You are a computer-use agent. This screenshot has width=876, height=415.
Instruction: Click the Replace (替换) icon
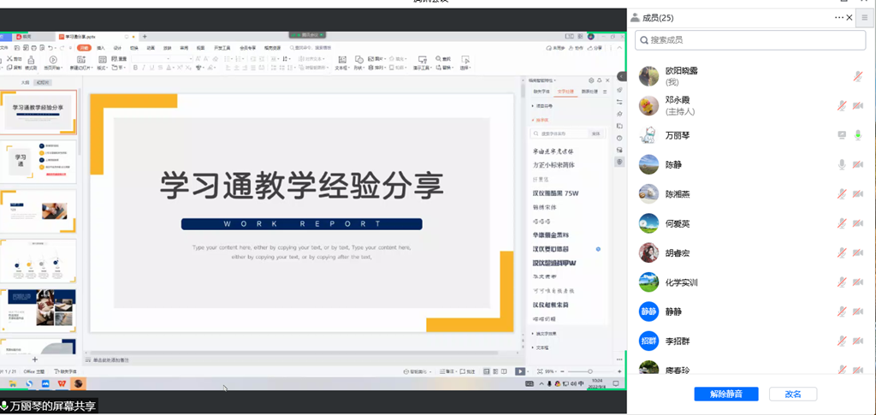(438, 68)
